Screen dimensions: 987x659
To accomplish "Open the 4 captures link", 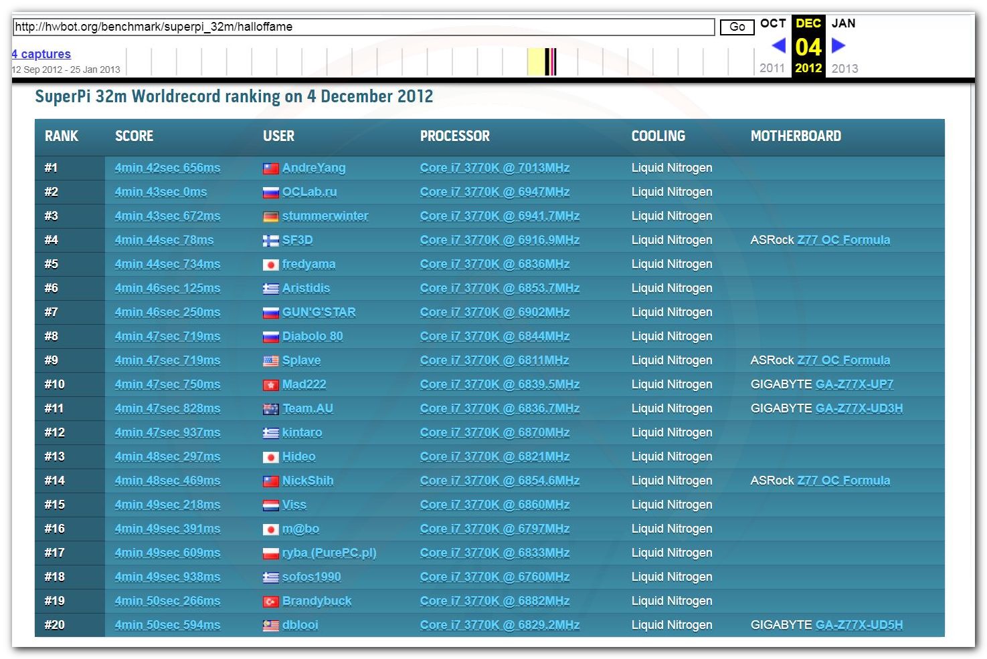I will 41,54.
